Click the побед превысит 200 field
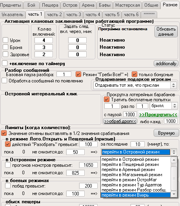This screenshot has width=180, height=206. (x=88, y=186)
